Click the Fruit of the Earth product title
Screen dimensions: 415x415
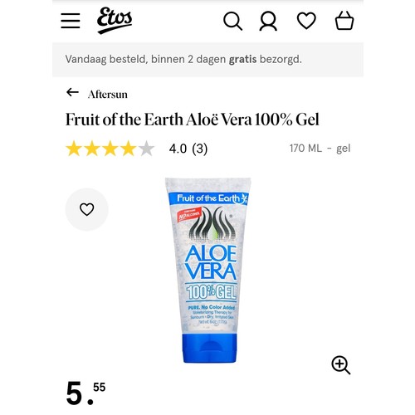click(x=193, y=120)
